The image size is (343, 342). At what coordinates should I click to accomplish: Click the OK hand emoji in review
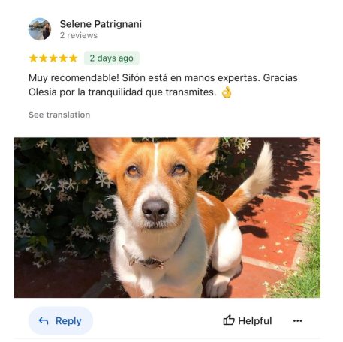click(227, 92)
